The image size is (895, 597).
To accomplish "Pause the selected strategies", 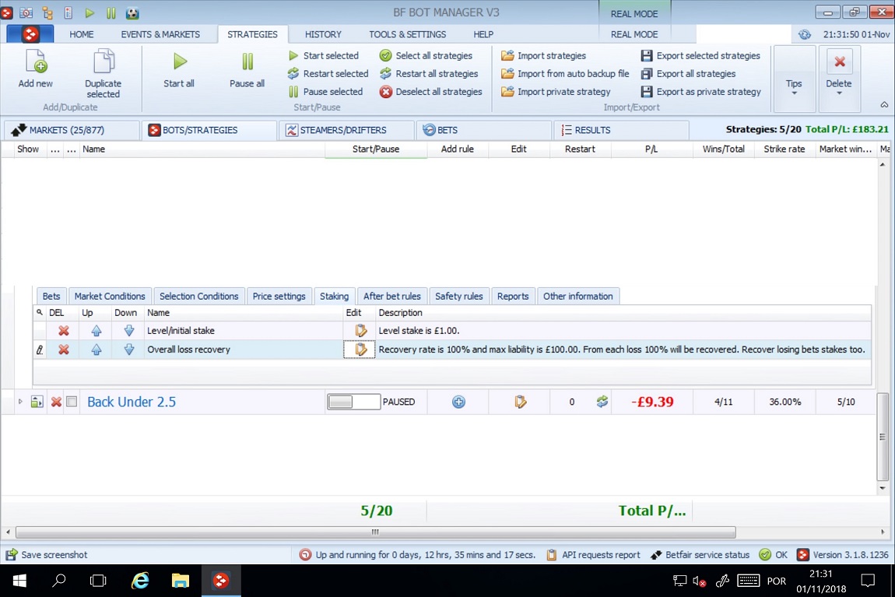I will pos(325,91).
